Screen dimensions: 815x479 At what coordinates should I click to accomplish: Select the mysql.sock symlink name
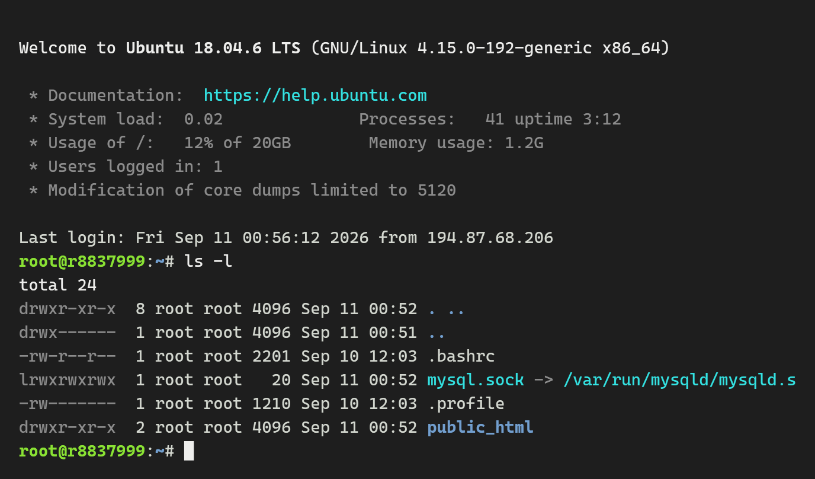476,380
